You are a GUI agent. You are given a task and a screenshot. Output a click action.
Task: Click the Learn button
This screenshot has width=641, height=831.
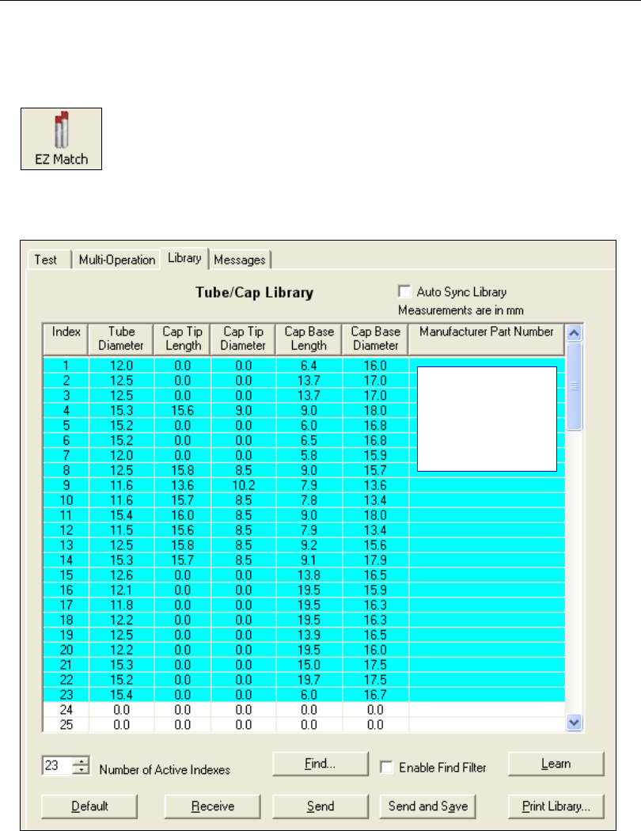pyautogui.click(x=556, y=764)
